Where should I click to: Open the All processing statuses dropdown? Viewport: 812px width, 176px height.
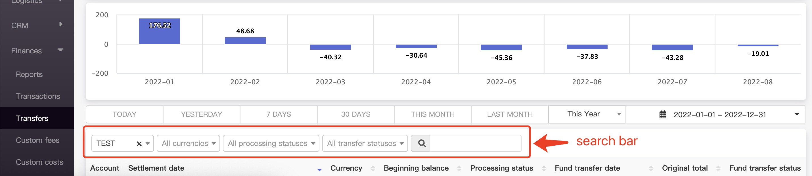pos(271,144)
